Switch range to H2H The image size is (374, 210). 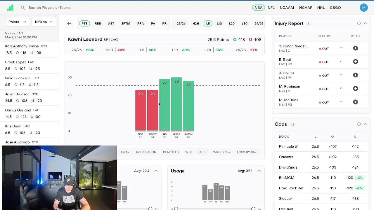[196, 24]
